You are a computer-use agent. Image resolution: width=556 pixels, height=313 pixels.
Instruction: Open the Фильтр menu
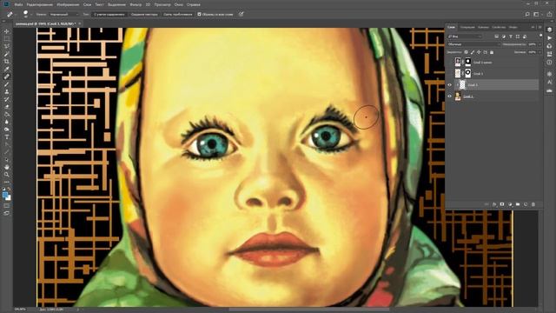[136, 4]
